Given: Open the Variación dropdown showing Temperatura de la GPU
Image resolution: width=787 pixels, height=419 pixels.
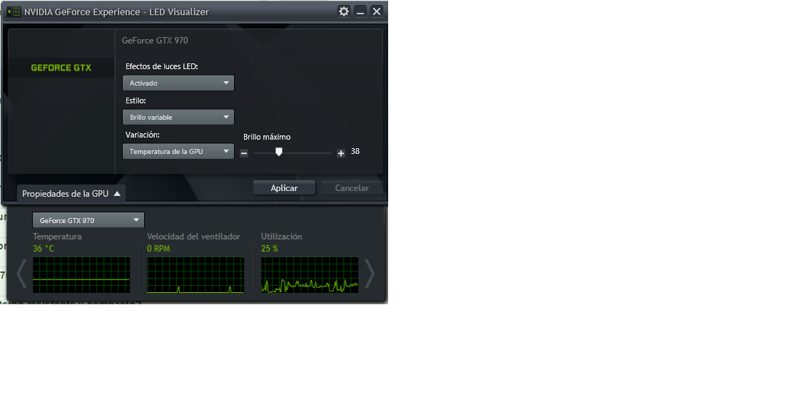Looking at the screenshot, I should 178,151.
